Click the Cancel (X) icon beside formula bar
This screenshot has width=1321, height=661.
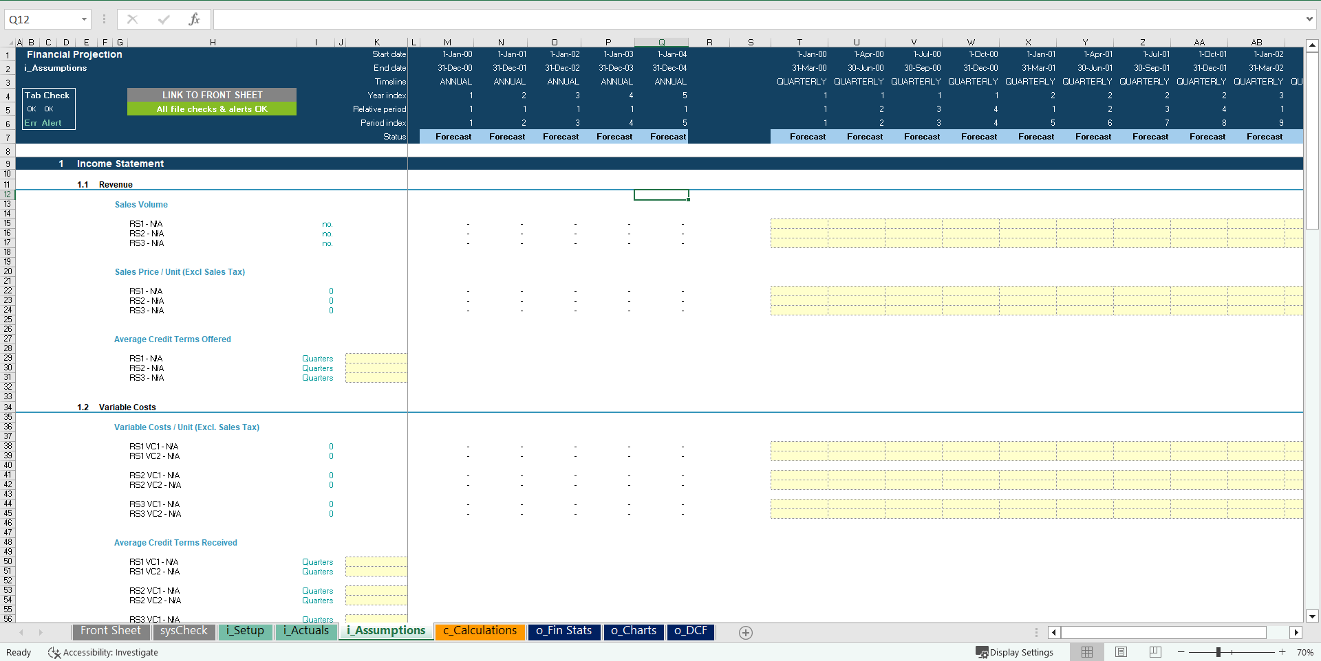tap(132, 19)
